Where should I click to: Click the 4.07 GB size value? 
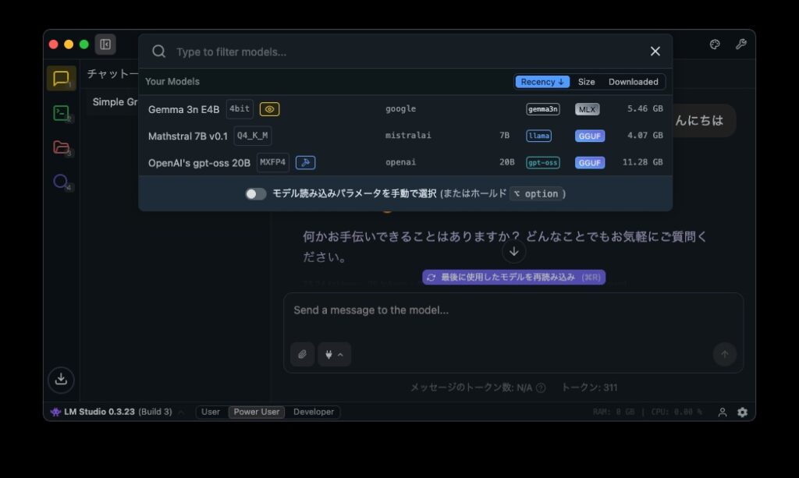645,136
